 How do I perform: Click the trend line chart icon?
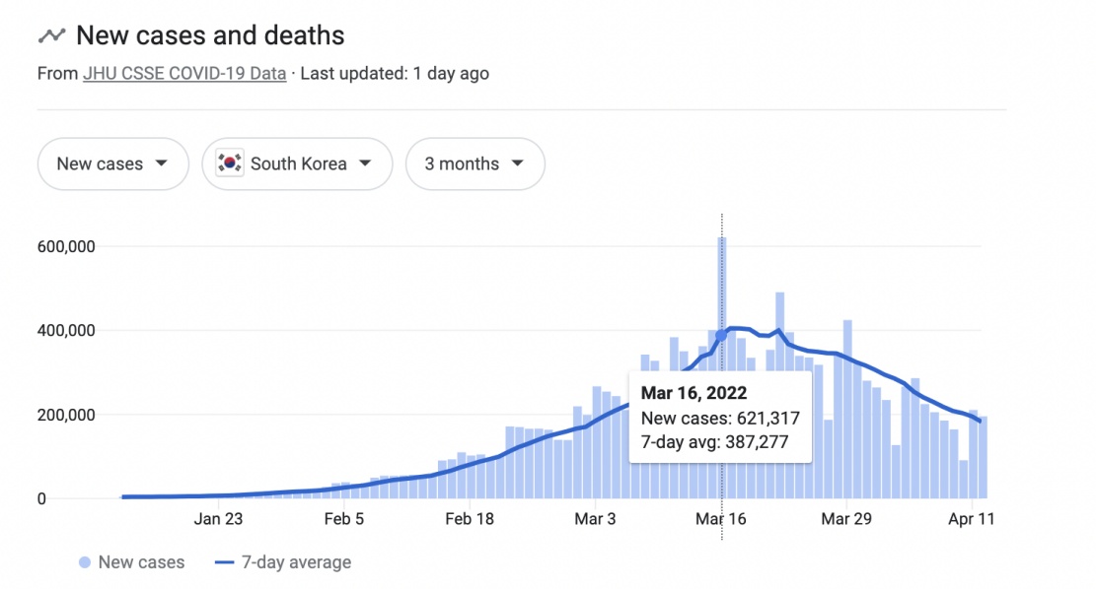tap(51, 35)
